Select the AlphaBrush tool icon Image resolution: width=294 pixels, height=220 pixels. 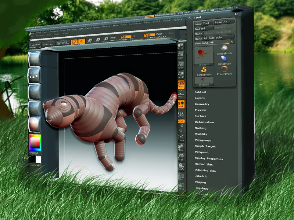click(224, 60)
